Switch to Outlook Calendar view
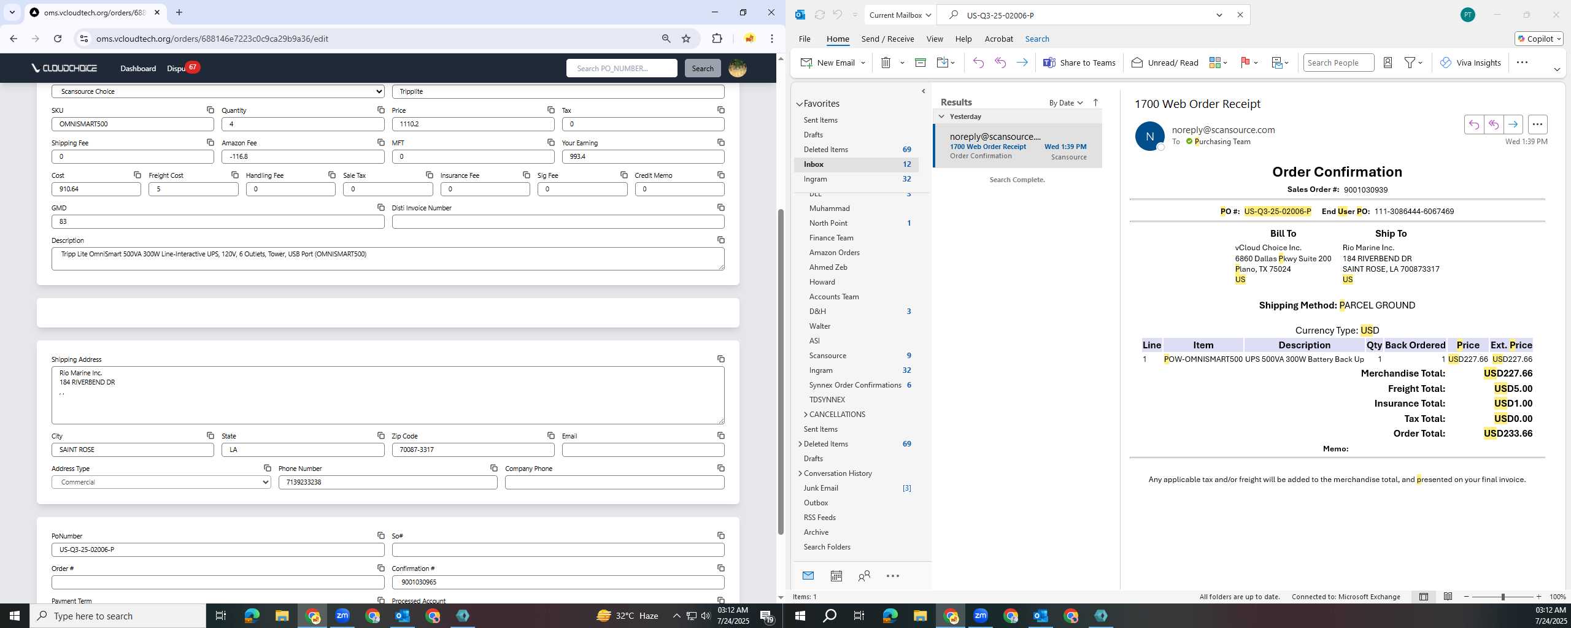 click(836, 576)
